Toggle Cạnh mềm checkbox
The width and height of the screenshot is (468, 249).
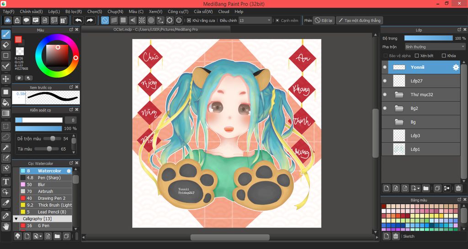pos(277,21)
